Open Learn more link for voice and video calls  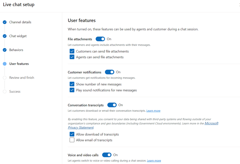pos(154,161)
